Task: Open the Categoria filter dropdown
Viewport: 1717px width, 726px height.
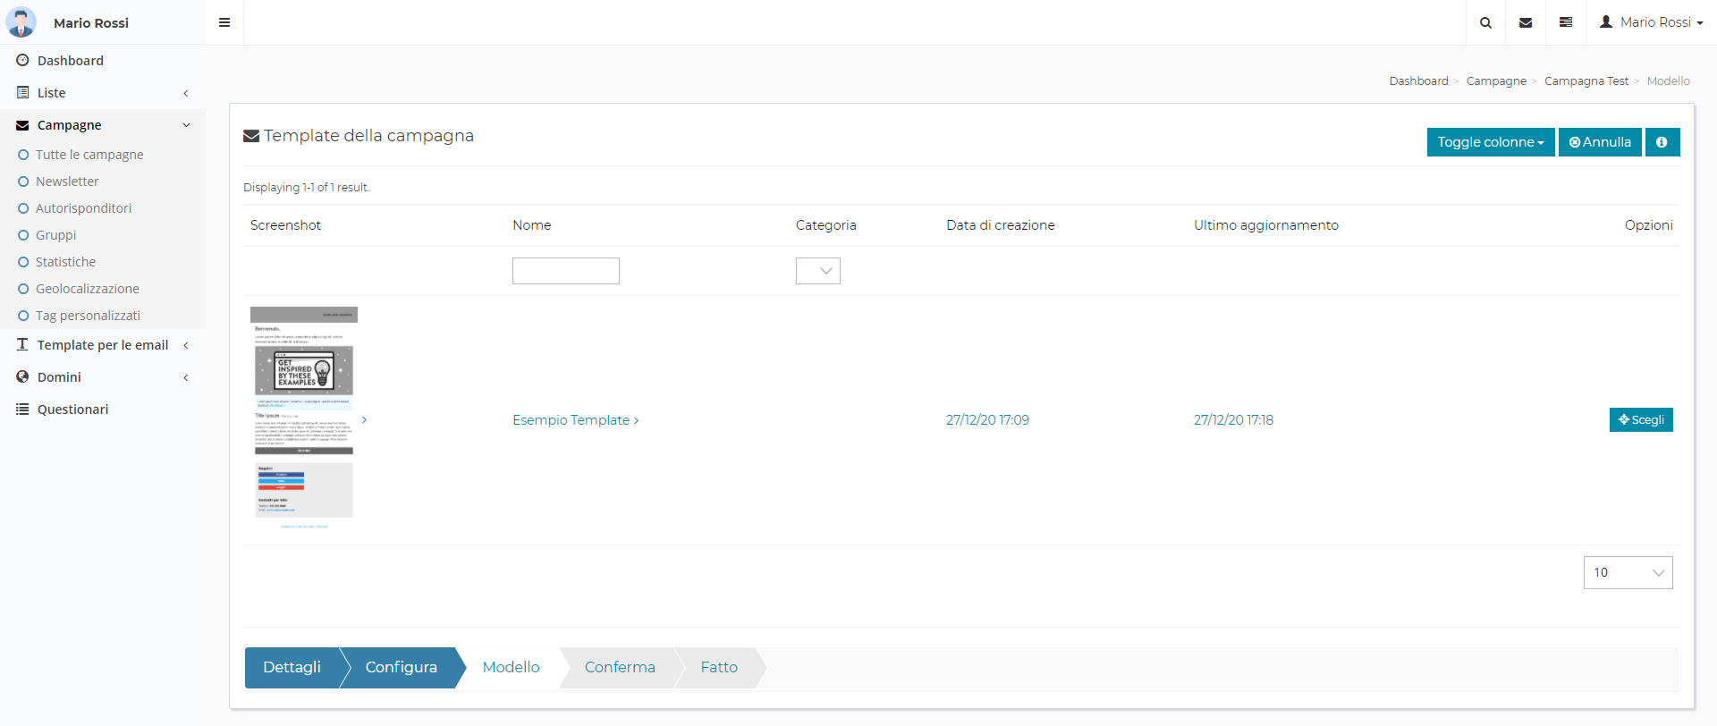Action: tap(817, 271)
